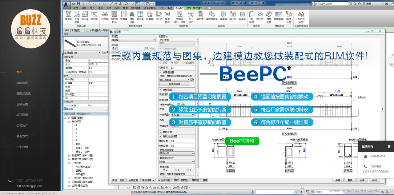This screenshot has height=195, width=394.
Task: Select the 楼梯布置 stair tool
Action: [269, 17]
